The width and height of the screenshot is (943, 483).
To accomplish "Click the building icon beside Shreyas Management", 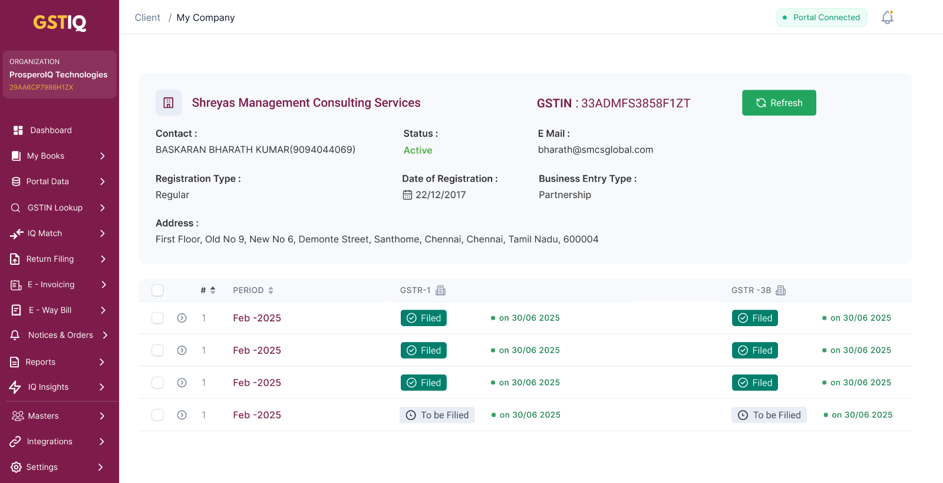I will point(169,103).
